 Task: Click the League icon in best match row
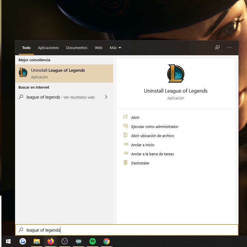tap(23, 72)
